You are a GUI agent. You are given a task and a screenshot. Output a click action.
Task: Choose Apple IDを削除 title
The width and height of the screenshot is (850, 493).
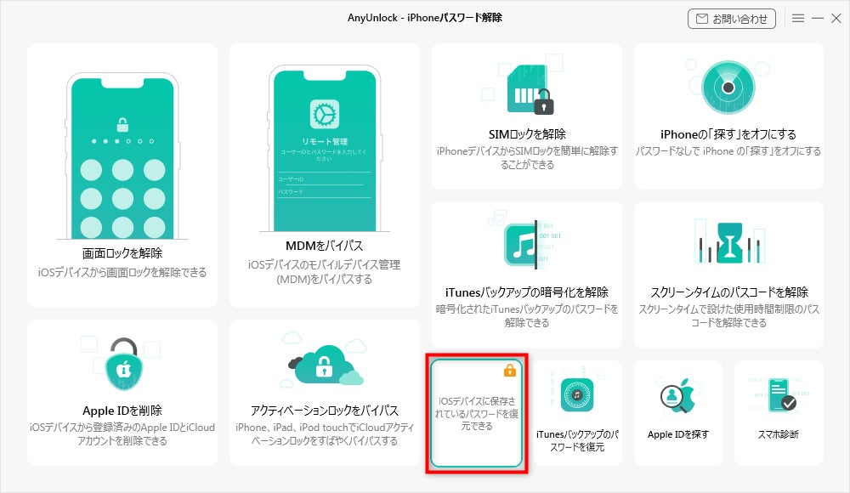tap(122, 411)
